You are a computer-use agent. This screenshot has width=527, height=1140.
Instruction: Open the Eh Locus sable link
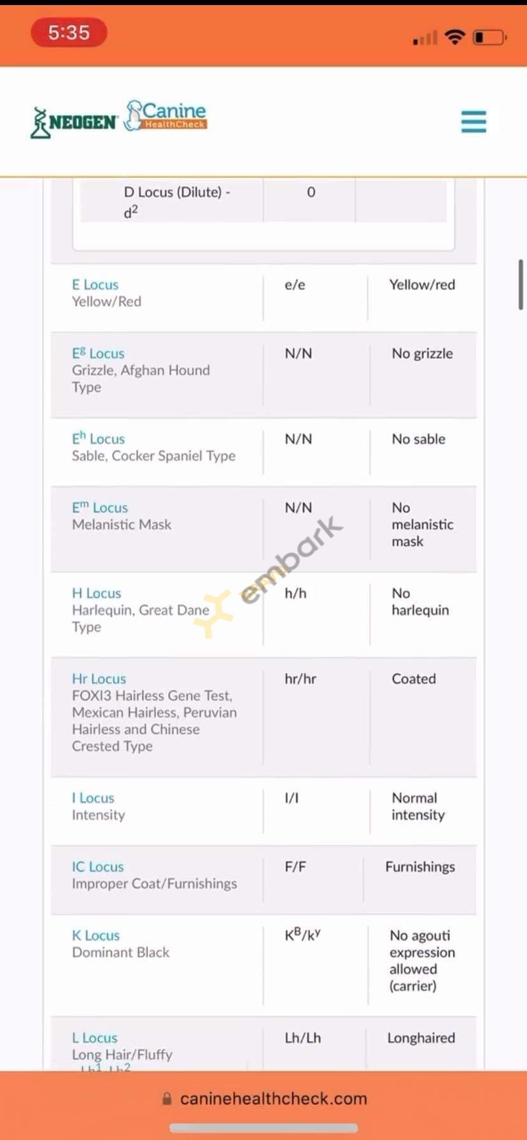(98, 439)
